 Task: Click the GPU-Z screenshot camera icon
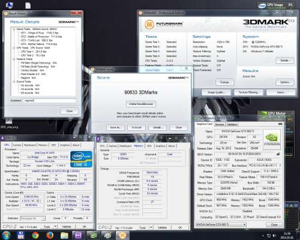pos(280,124)
